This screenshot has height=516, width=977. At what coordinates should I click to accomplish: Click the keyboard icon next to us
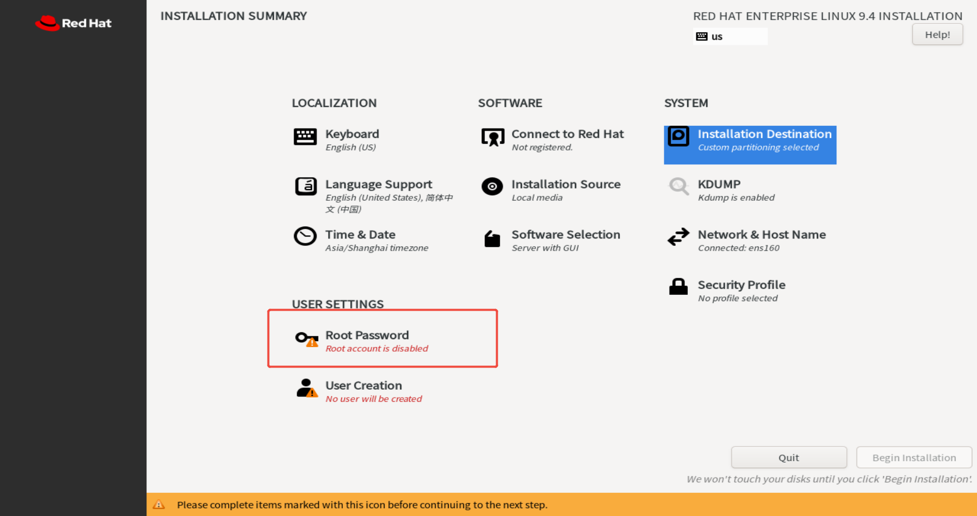(x=702, y=36)
